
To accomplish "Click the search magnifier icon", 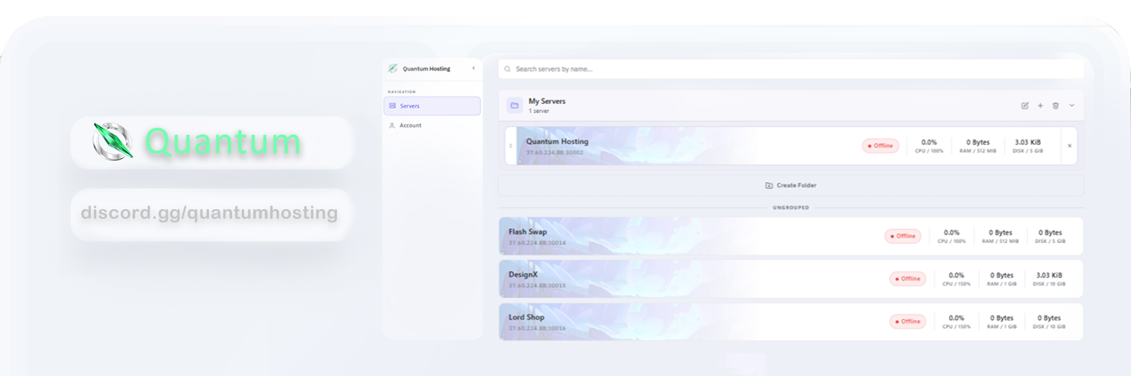I will (508, 69).
